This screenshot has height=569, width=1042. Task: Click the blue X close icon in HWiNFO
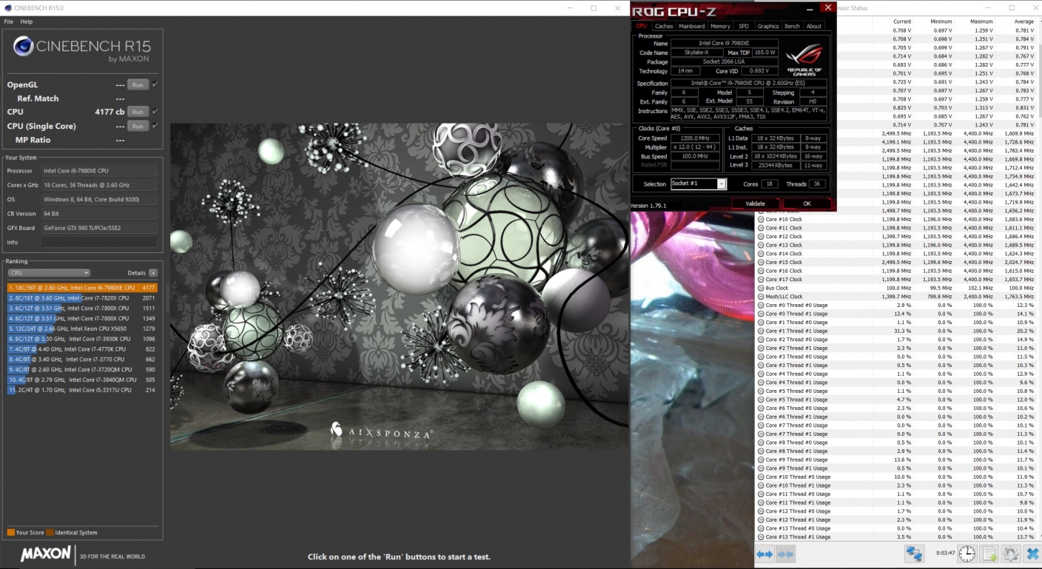pos(1032,553)
